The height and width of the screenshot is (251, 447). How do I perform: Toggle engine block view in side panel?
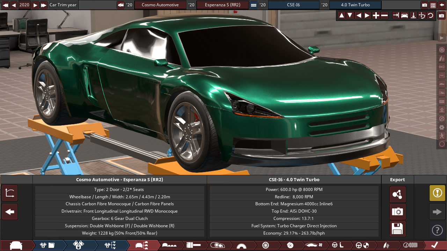click(442, 101)
